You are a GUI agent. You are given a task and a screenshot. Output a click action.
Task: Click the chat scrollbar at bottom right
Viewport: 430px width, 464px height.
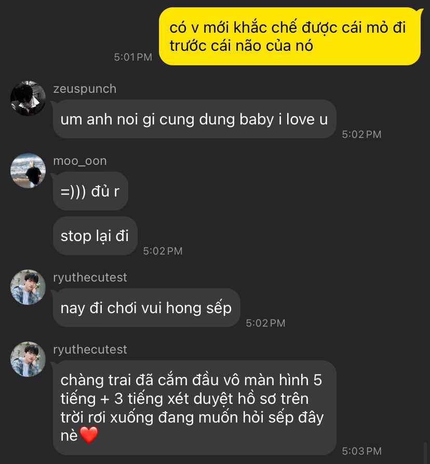coord(425,453)
